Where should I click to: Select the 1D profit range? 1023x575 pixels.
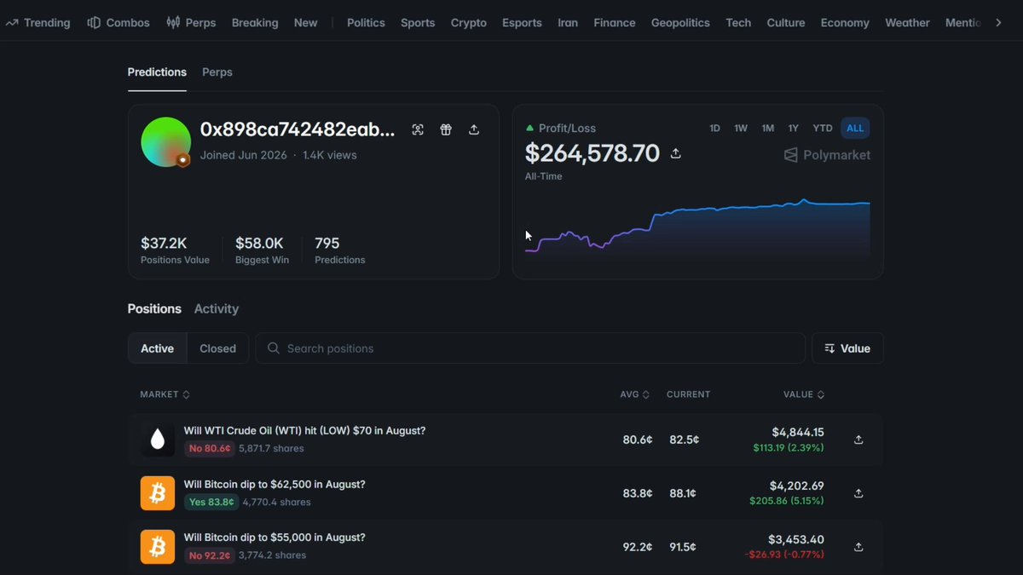tap(714, 128)
